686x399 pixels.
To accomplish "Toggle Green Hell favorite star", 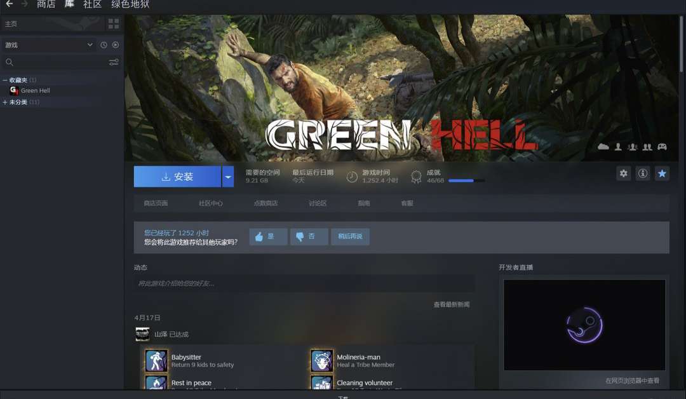I will (662, 173).
